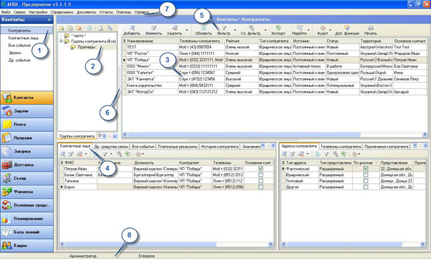Image resolution: width=431 pixels, height=259 pixels.
Task: Collapse the Контакты side panel chevron
Action: pyautogui.click(x=49, y=19)
